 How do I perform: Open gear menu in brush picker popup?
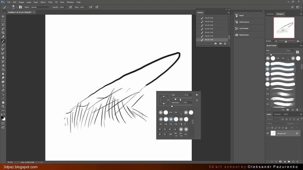tap(197, 95)
